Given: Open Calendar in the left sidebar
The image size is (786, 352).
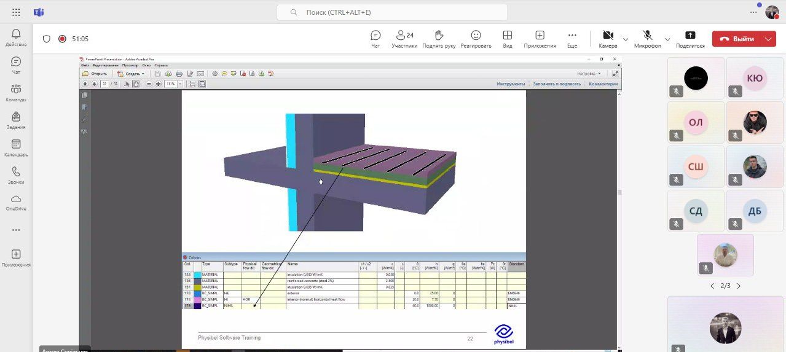Looking at the screenshot, I should pos(16,148).
